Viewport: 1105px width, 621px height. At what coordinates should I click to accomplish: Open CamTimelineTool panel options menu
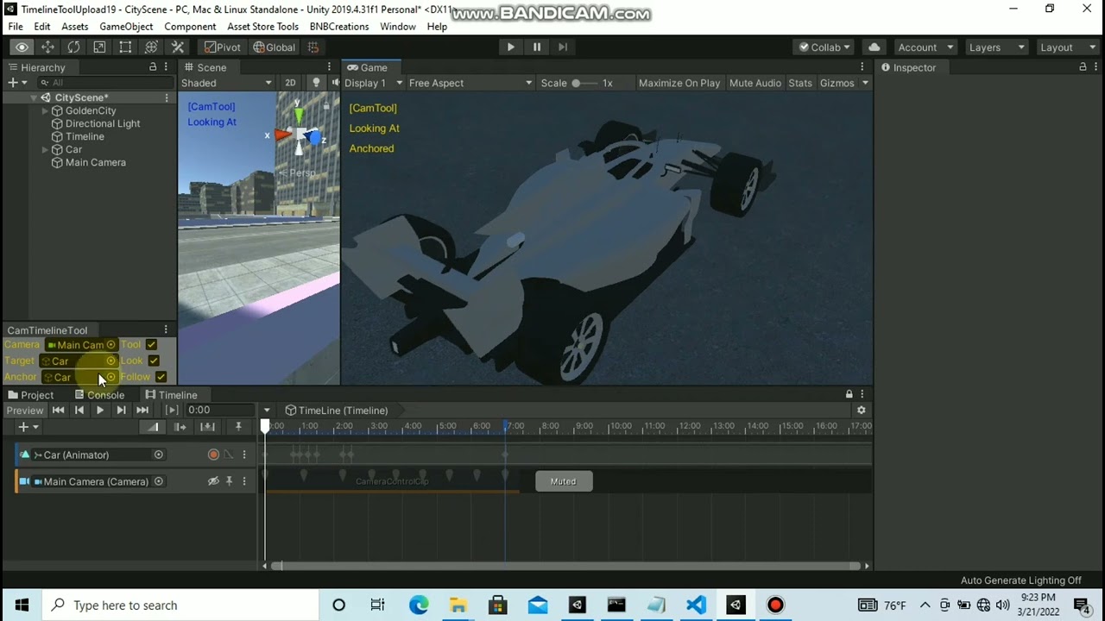click(166, 329)
